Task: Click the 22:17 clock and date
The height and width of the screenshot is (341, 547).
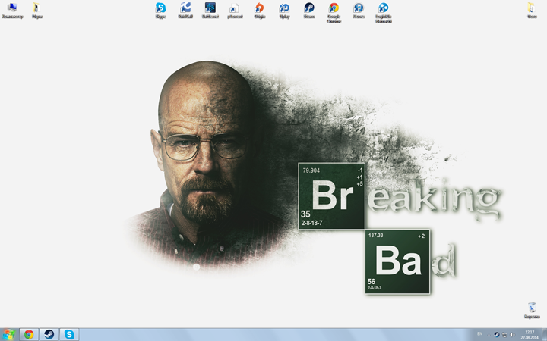Action: 530,335
